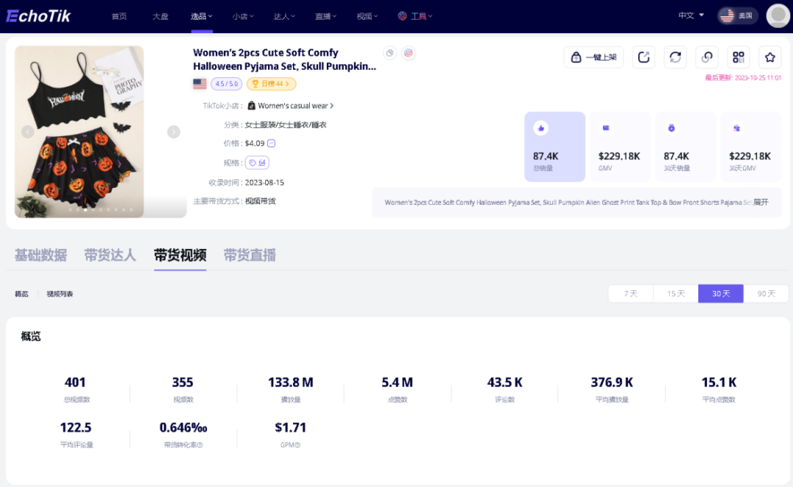Open the 选品 dropdown in navigation
The image size is (793, 487).
click(201, 15)
